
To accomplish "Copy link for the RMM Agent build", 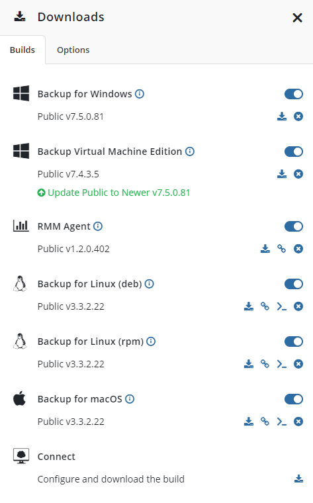I will (x=282, y=249).
